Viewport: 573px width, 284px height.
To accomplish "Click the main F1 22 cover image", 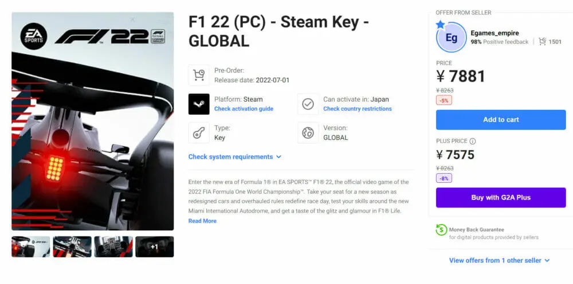I will pos(93,121).
